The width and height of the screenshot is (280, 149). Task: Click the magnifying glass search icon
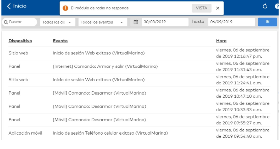tap(6, 22)
